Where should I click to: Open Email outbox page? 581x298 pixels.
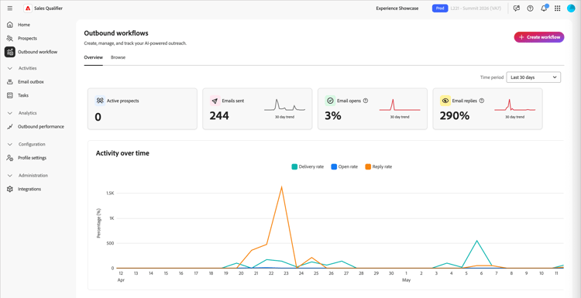click(x=31, y=82)
